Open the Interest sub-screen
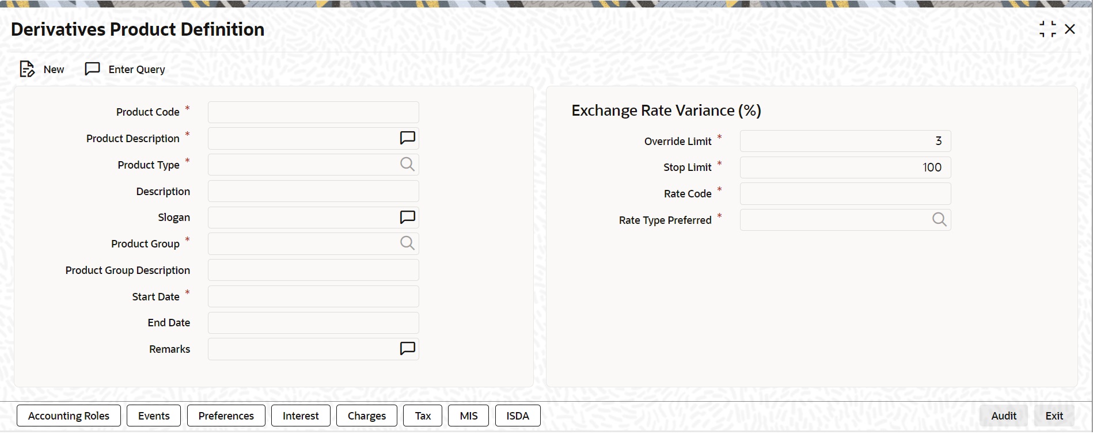 301,416
